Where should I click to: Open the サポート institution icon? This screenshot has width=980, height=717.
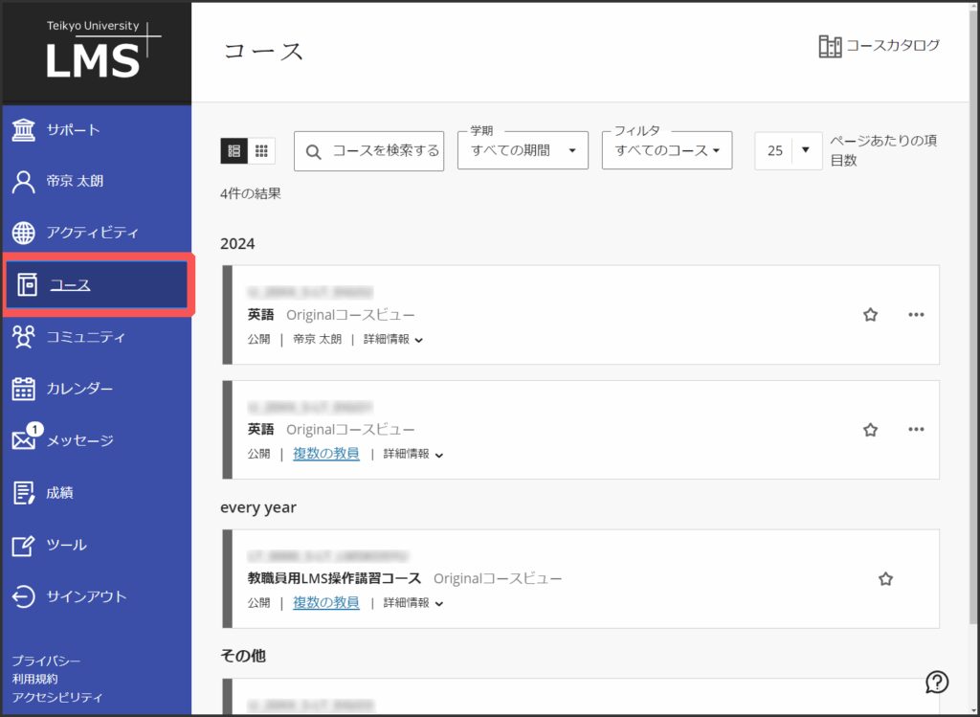pos(23,130)
